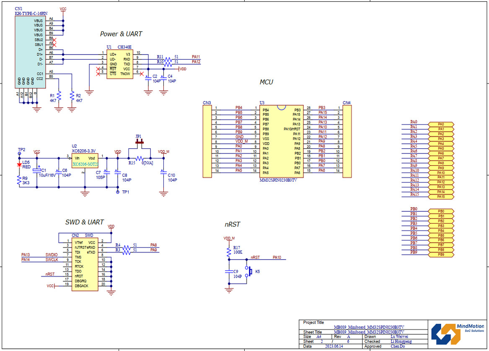Viewport: 489px width, 351px height.
Task: Click the "SWD & UART" section heading
Action: coord(84,222)
